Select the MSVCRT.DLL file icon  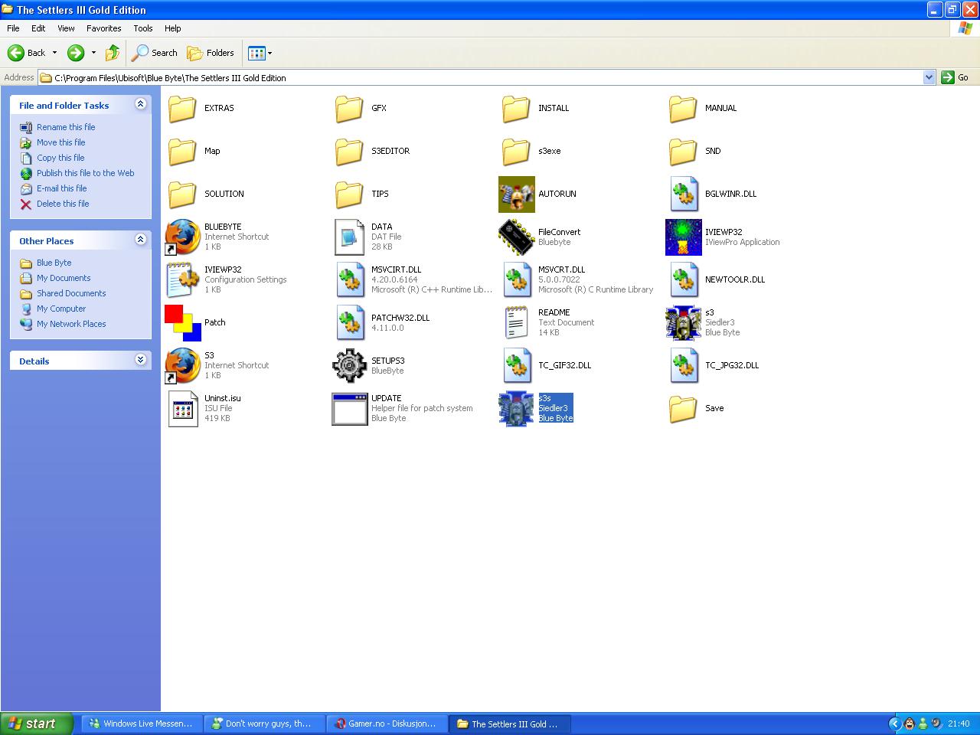[516, 279]
